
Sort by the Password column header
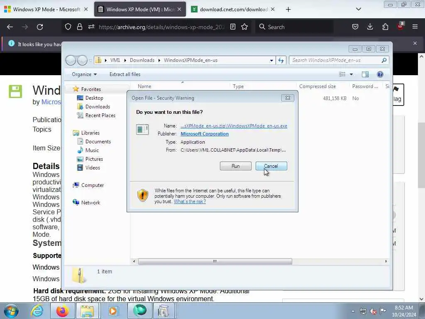(365, 86)
